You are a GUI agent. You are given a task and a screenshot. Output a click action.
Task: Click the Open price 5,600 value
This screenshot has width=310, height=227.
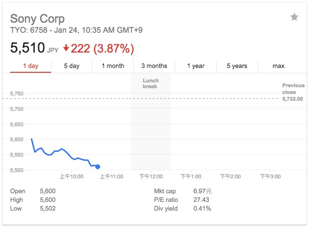tap(48, 191)
